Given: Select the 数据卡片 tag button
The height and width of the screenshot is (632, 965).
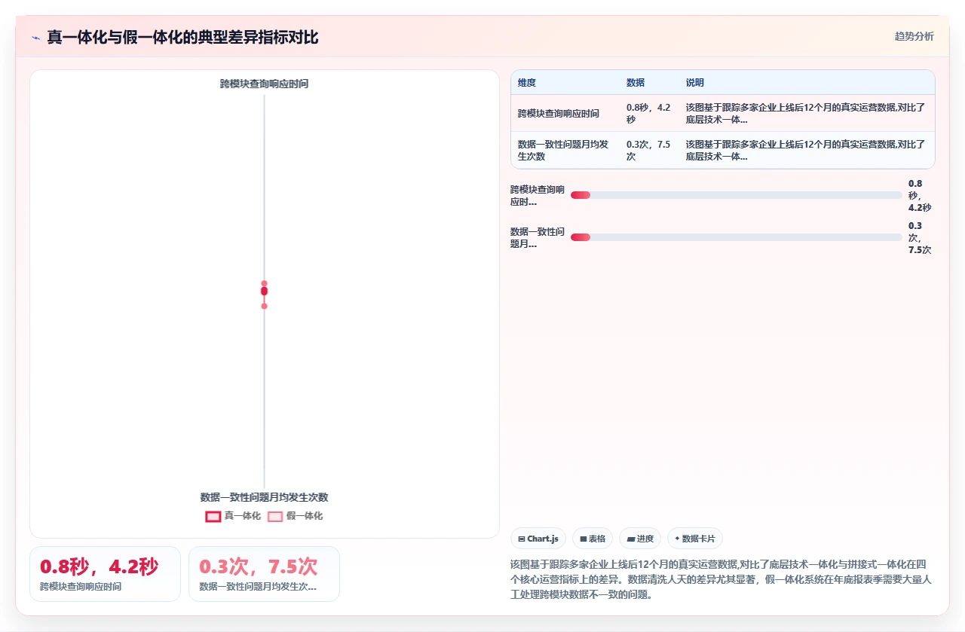Looking at the screenshot, I should [695, 539].
